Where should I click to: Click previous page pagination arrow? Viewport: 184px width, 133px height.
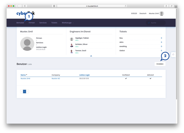[22, 92]
